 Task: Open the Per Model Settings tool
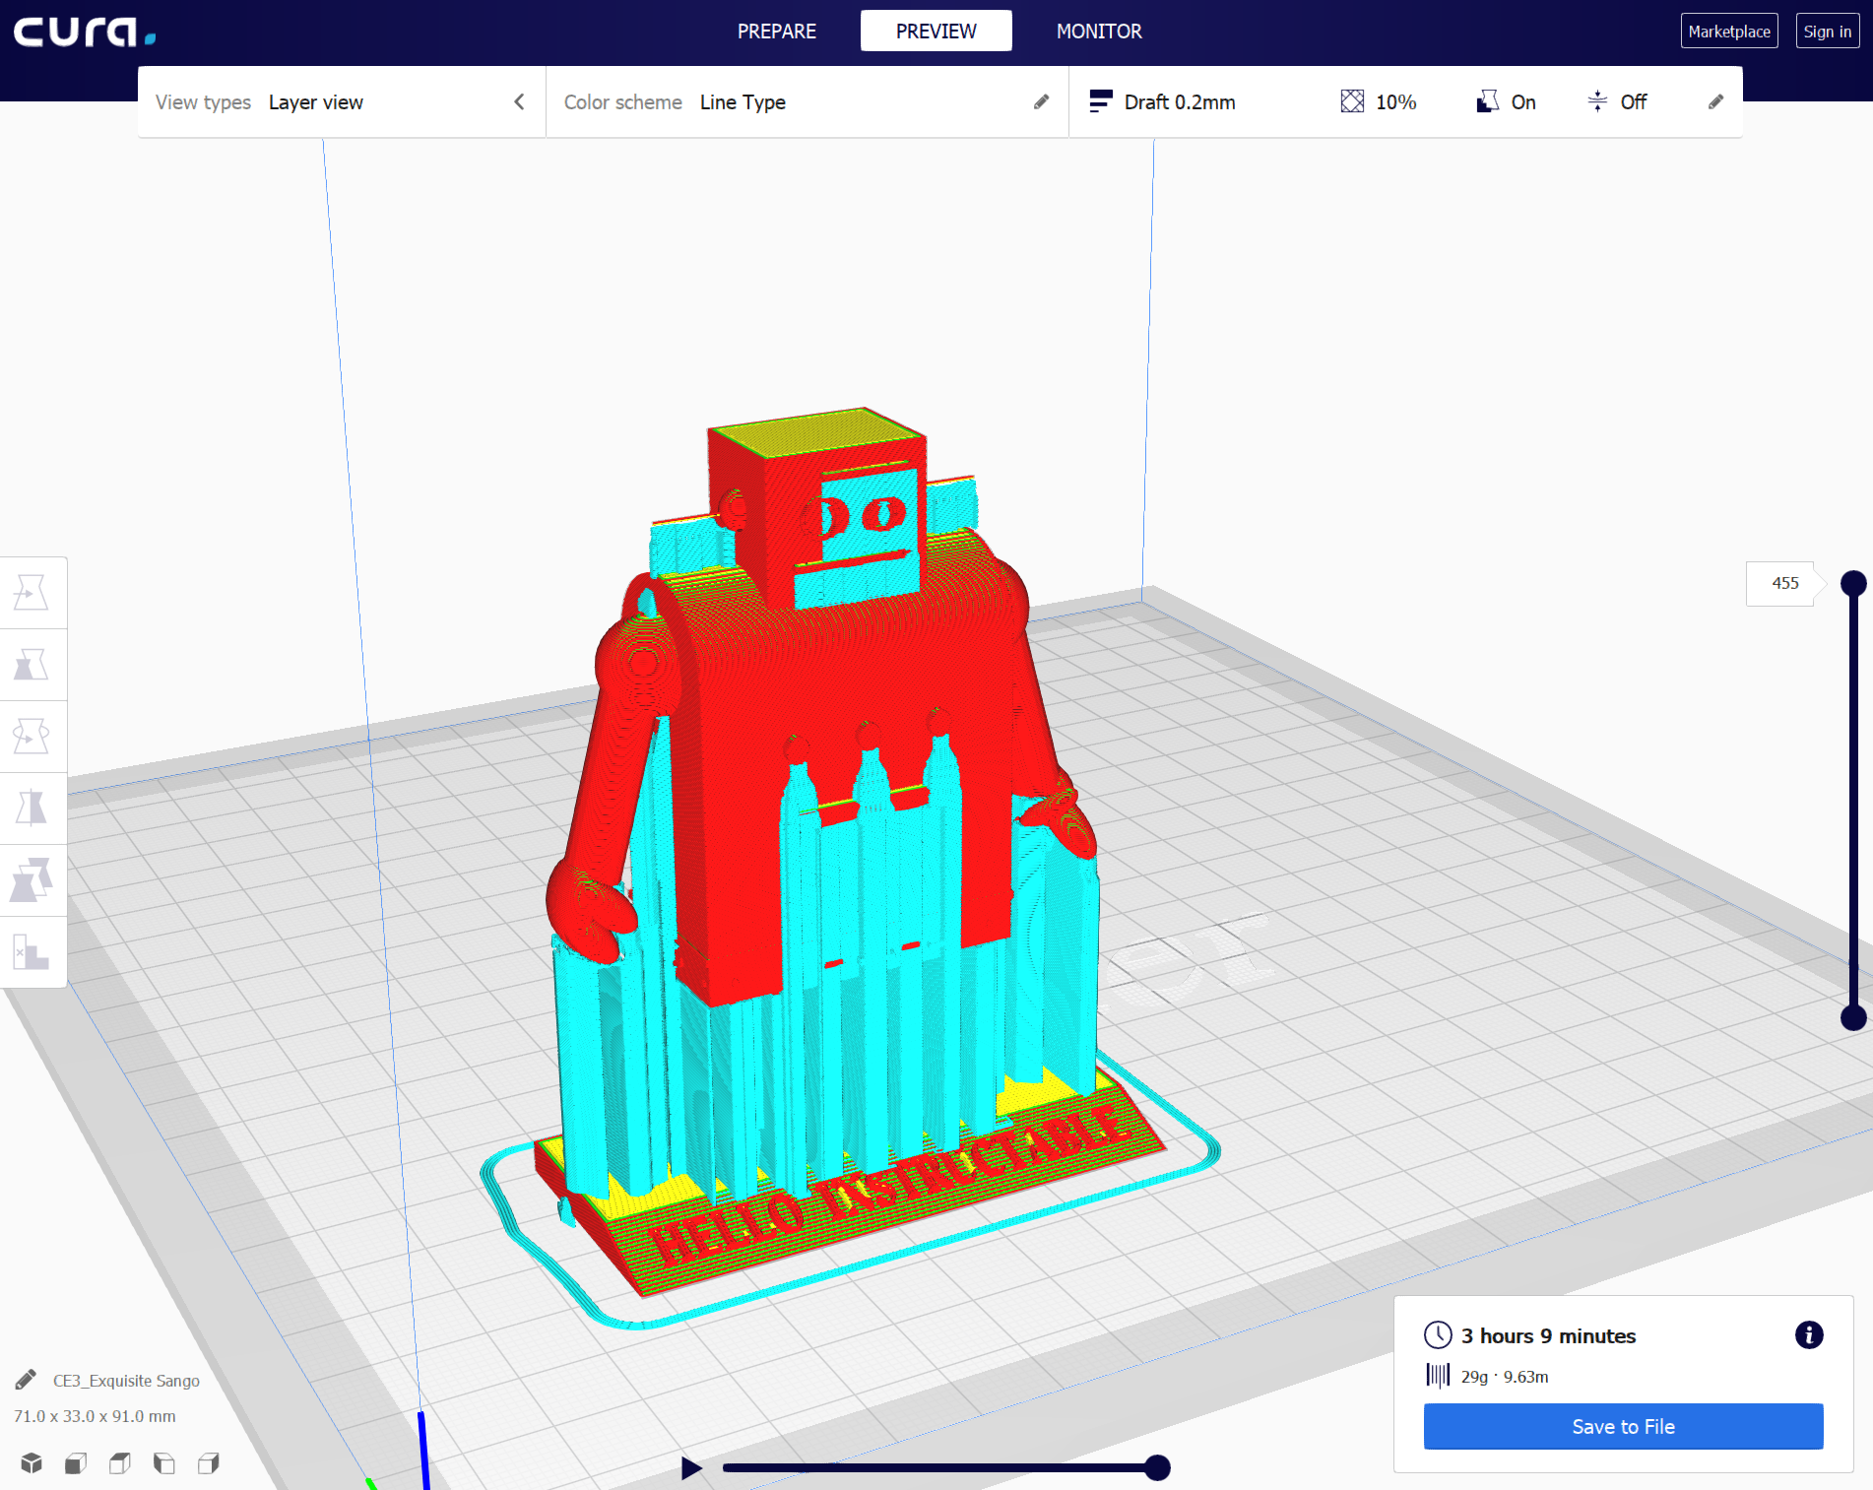click(x=32, y=880)
